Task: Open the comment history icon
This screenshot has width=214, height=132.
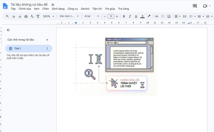Action: [x=195, y=6]
